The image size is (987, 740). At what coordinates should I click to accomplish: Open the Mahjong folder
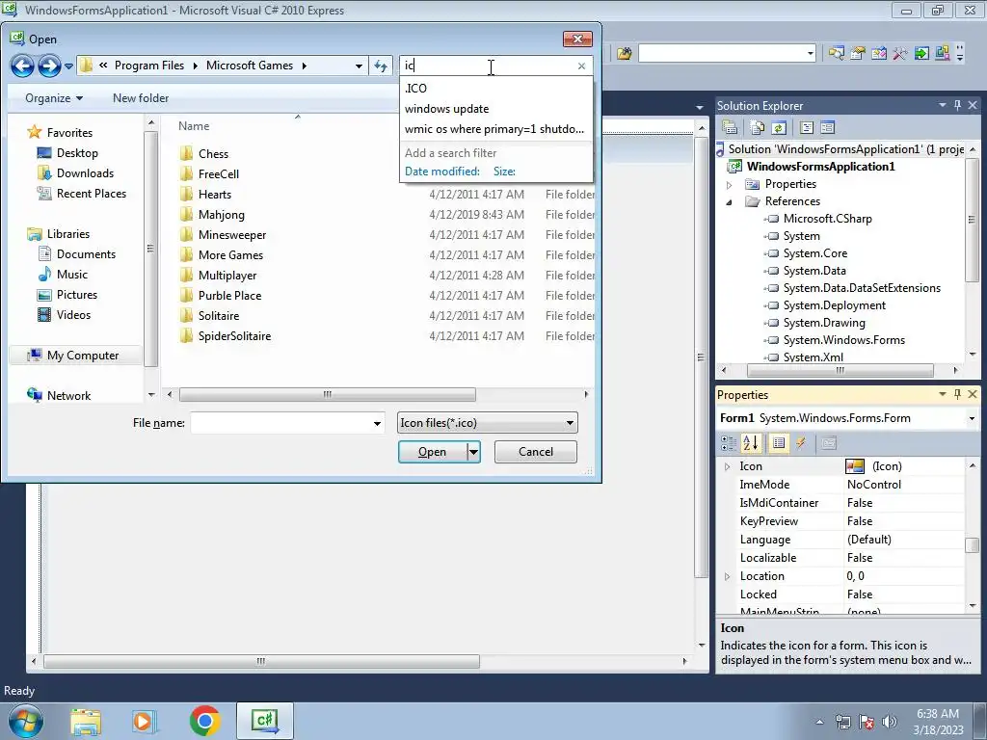(221, 215)
